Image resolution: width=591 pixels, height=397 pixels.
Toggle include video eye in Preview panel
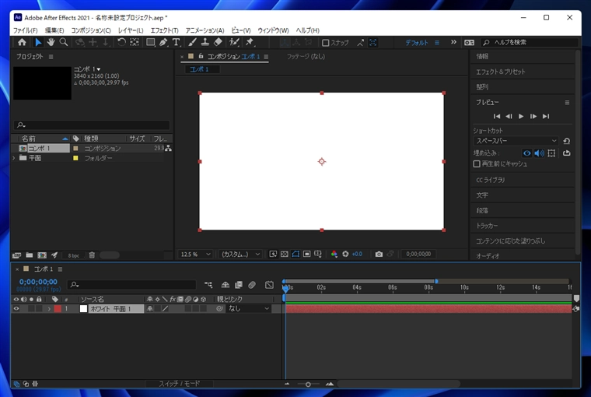(x=527, y=153)
